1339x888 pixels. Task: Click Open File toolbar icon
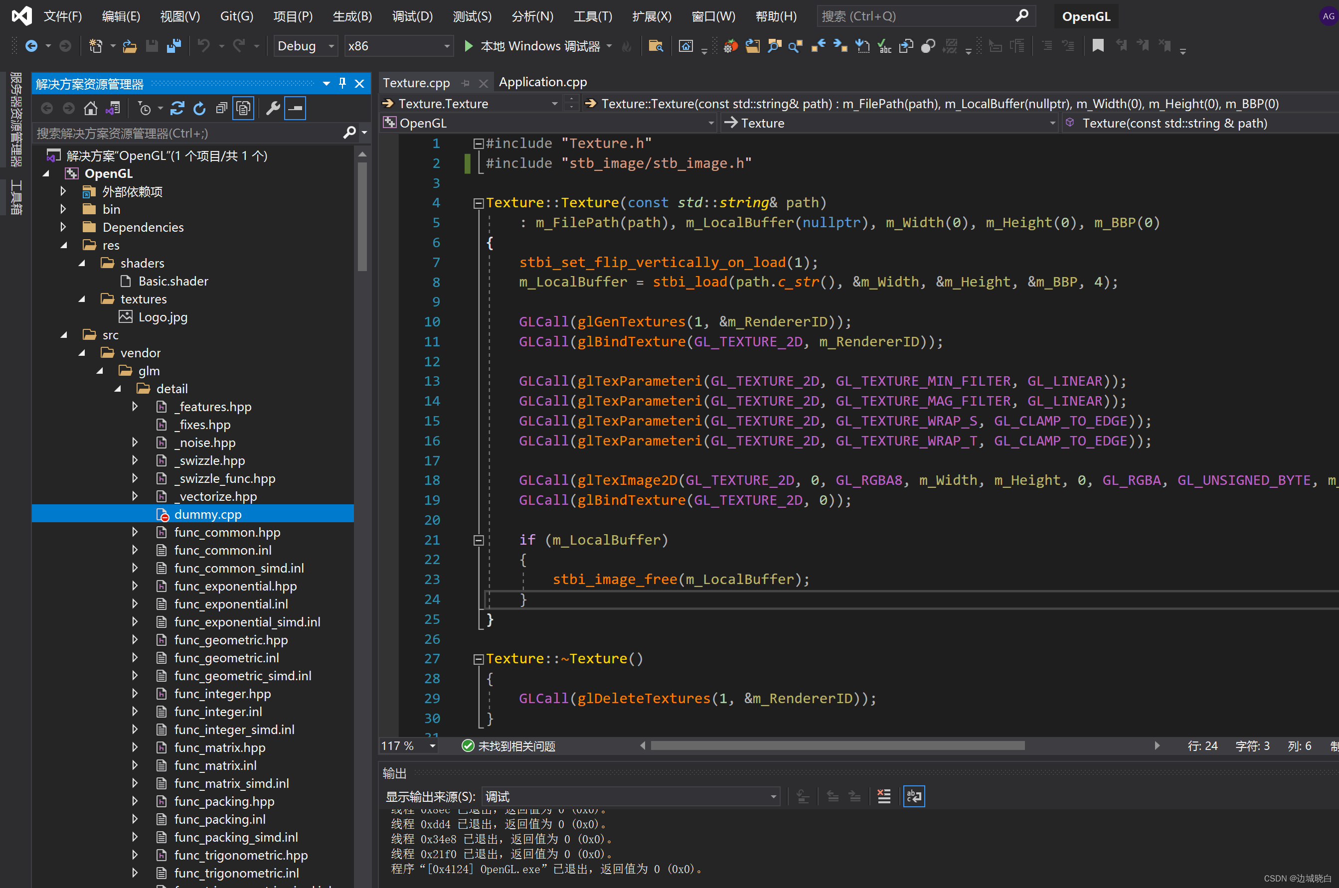click(x=130, y=46)
